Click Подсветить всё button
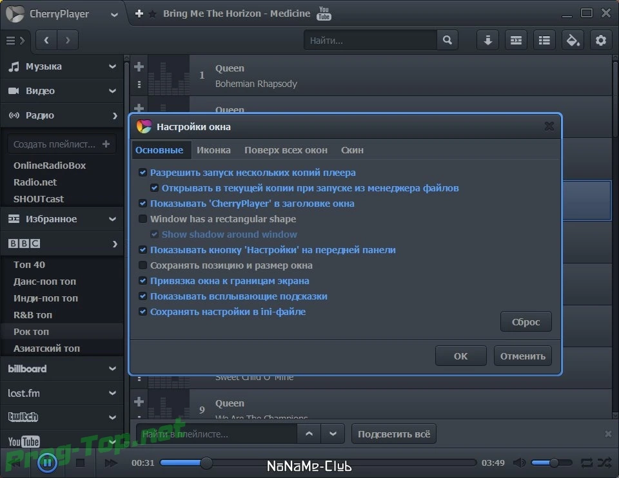619x478 pixels. [x=393, y=434]
